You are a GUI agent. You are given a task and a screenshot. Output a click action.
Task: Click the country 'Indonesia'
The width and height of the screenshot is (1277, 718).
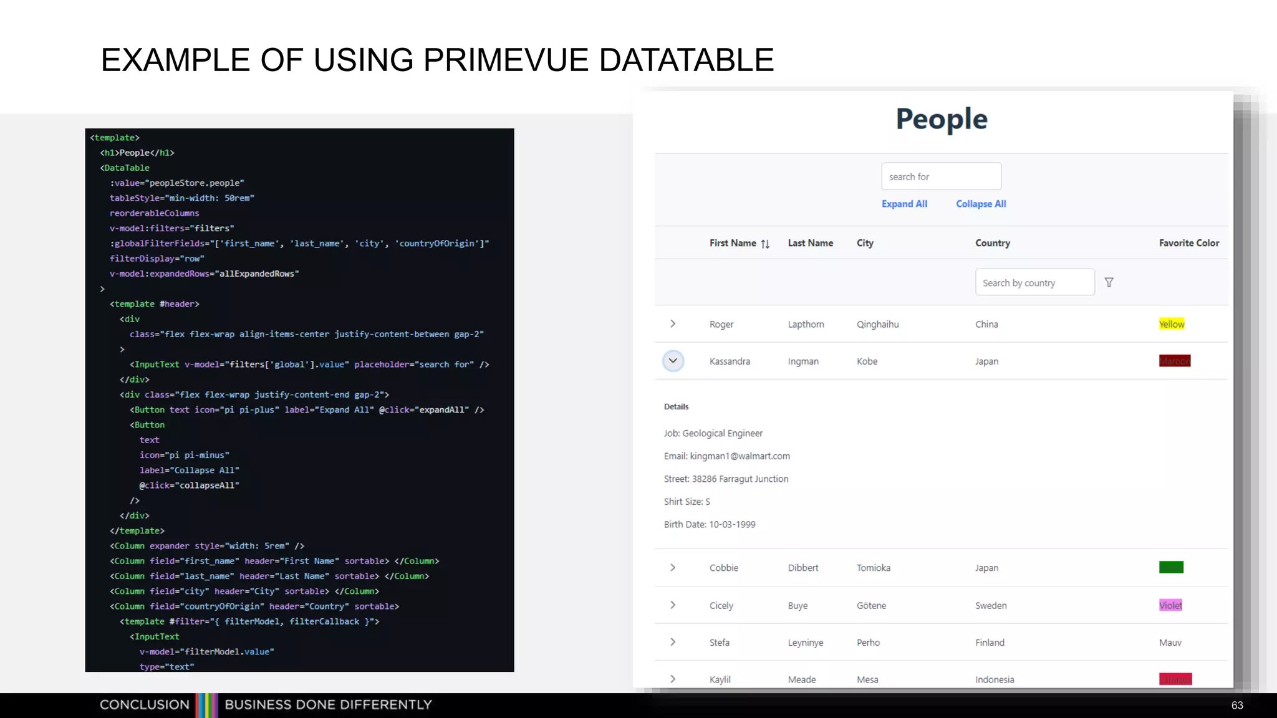[995, 680]
